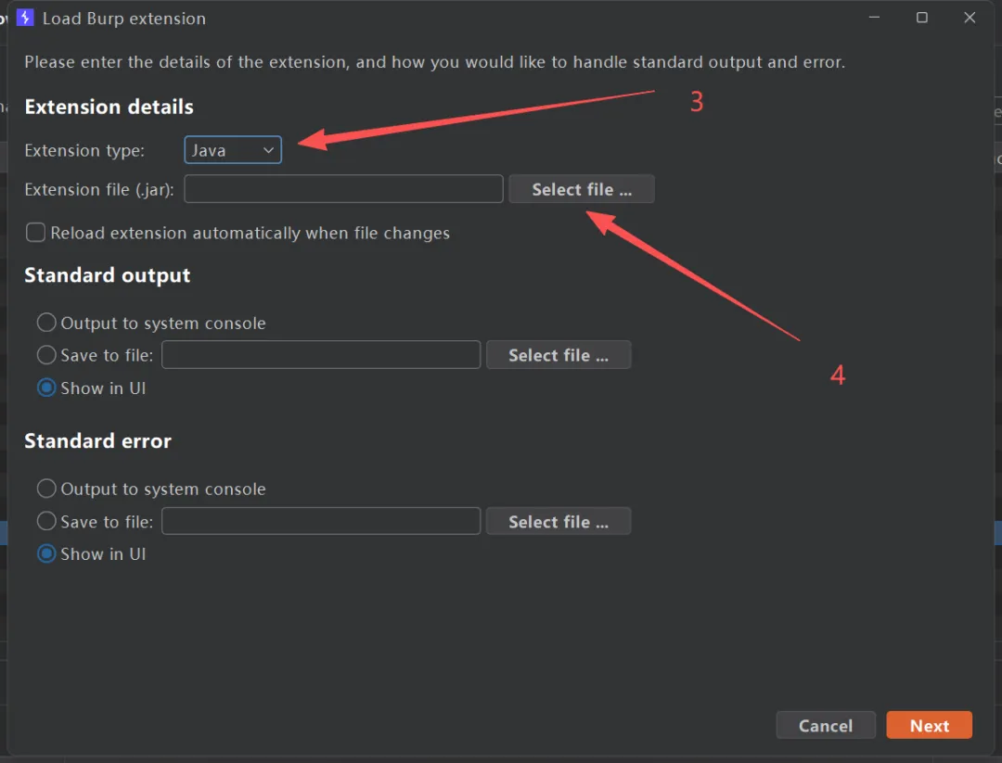
Task: Select Standard output 'Output to system console'
Action: coord(46,324)
